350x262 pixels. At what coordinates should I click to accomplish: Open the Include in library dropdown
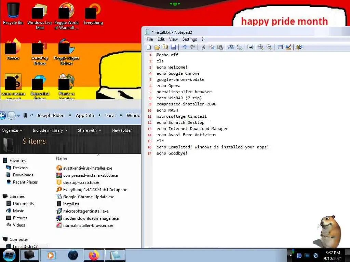pyautogui.click(x=50, y=130)
